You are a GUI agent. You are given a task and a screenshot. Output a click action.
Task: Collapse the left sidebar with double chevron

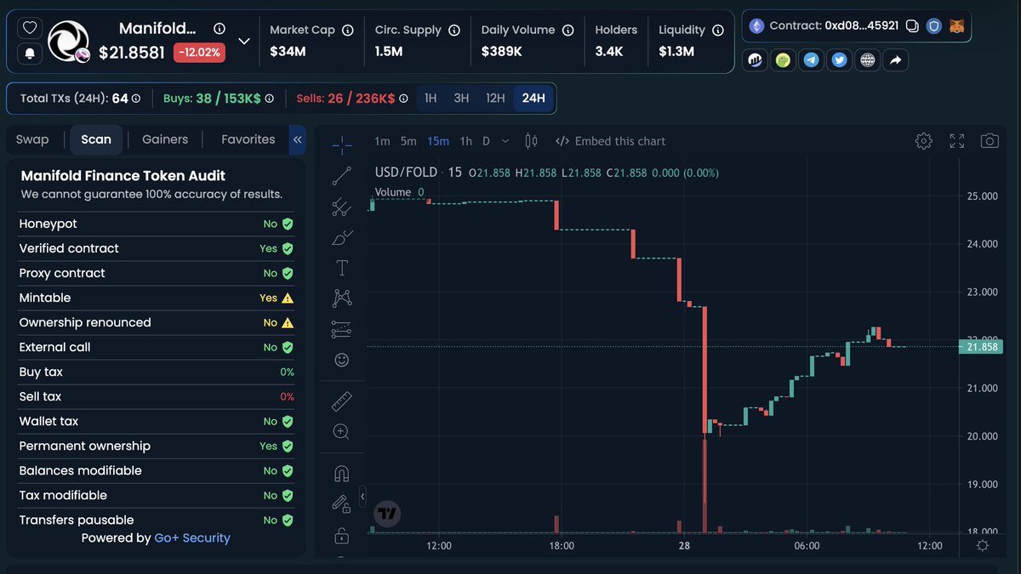297,139
